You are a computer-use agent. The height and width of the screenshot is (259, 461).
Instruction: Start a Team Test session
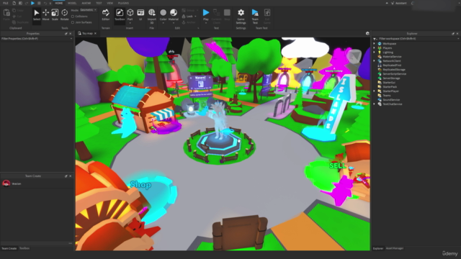(x=255, y=16)
